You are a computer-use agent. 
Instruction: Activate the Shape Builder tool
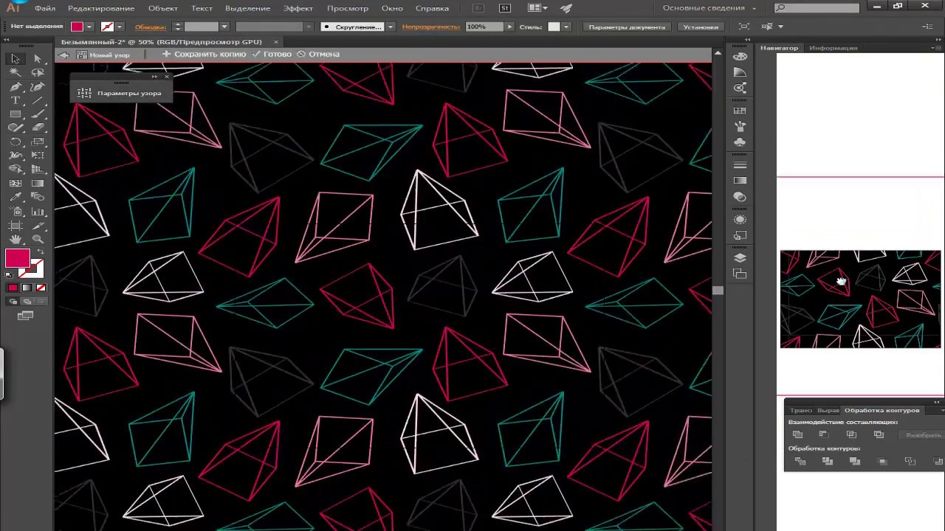coord(16,170)
